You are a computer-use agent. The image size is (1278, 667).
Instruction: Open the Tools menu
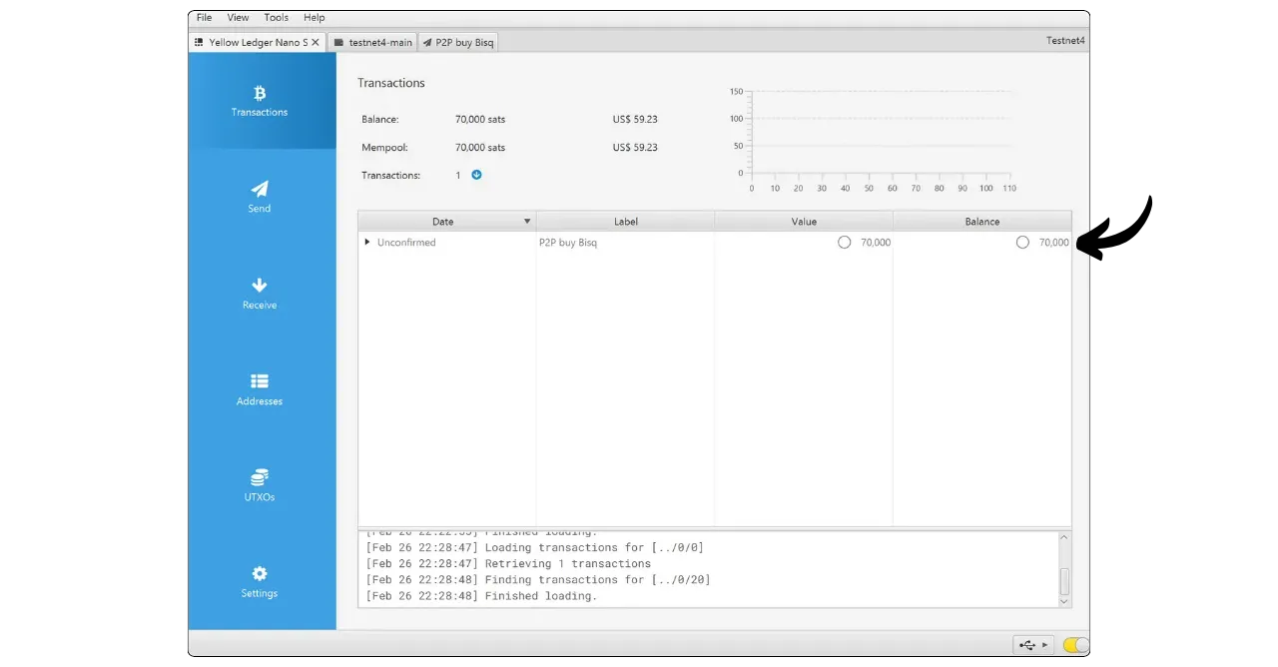pyautogui.click(x=277, y=18)
